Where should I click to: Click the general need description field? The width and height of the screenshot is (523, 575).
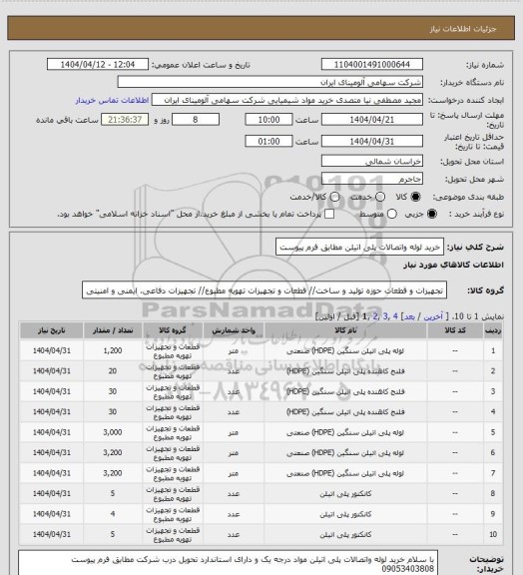pos(359,248)
